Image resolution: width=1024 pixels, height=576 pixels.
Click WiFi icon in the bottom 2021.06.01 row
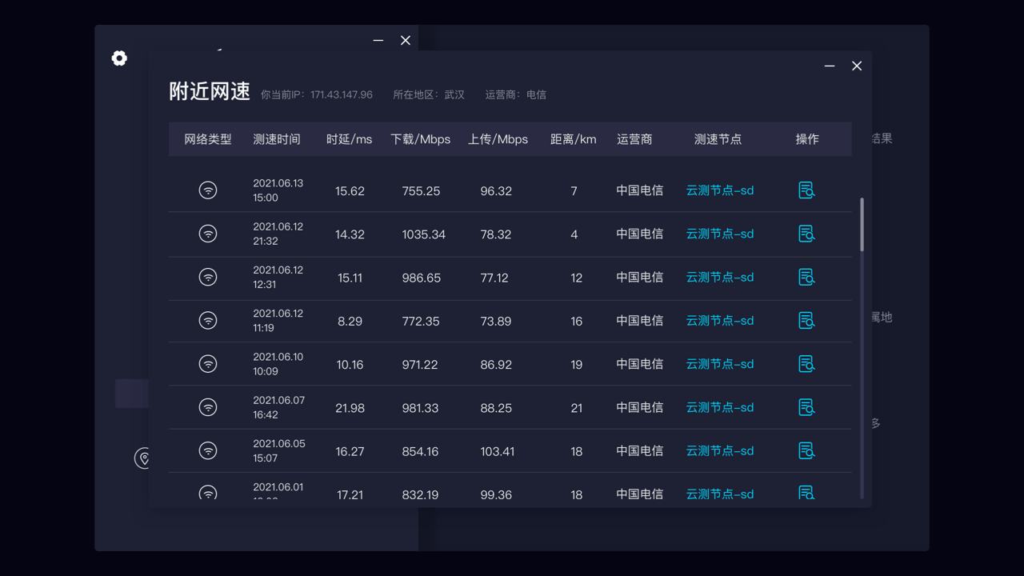[208, 492]
